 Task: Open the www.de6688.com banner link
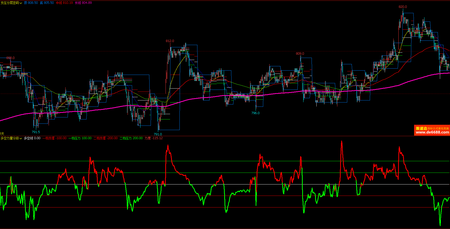click(x=432, y=132)
